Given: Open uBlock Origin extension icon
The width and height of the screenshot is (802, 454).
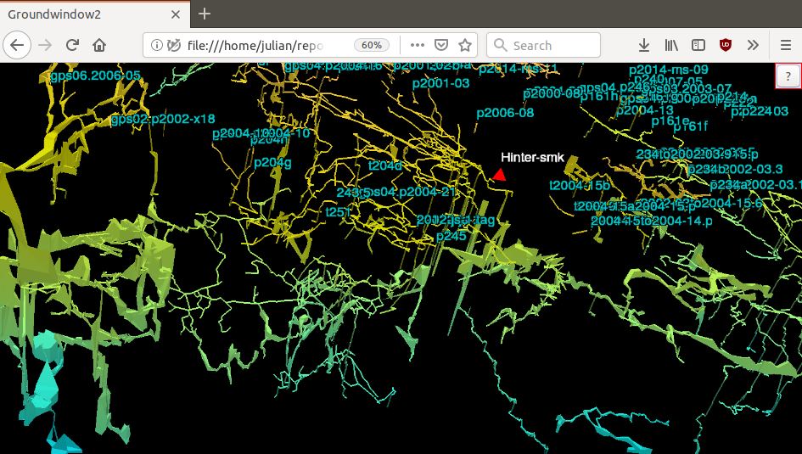Looking at the screenshot, I should coord(726,45).
